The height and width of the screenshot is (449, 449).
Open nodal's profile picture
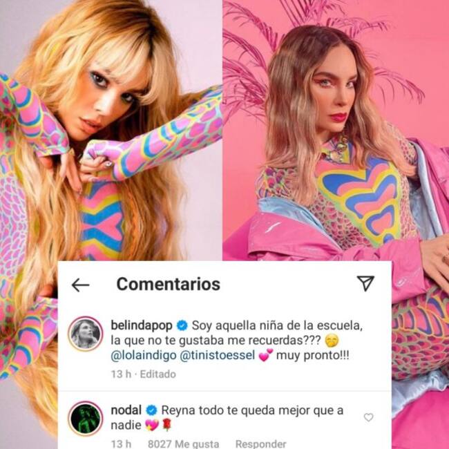coord(86,419)
